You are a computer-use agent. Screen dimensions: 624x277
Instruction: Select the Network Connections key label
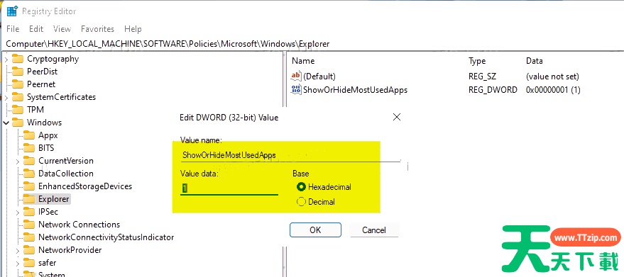(80, 225)
